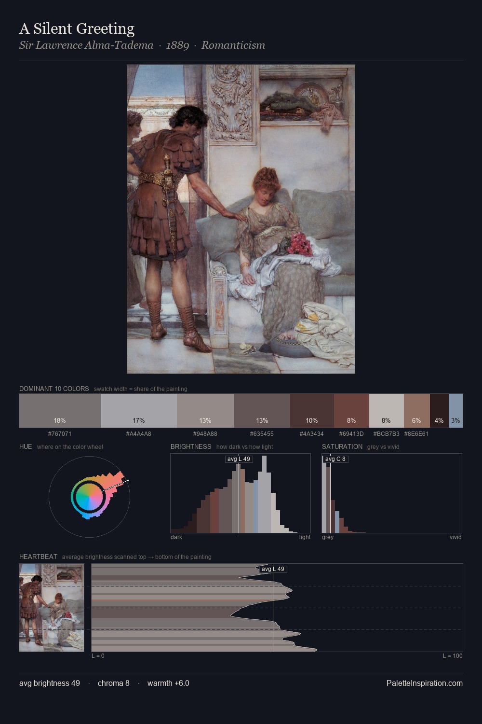
Task: Select the 3% blue-grey swatch
Action: 455,411
